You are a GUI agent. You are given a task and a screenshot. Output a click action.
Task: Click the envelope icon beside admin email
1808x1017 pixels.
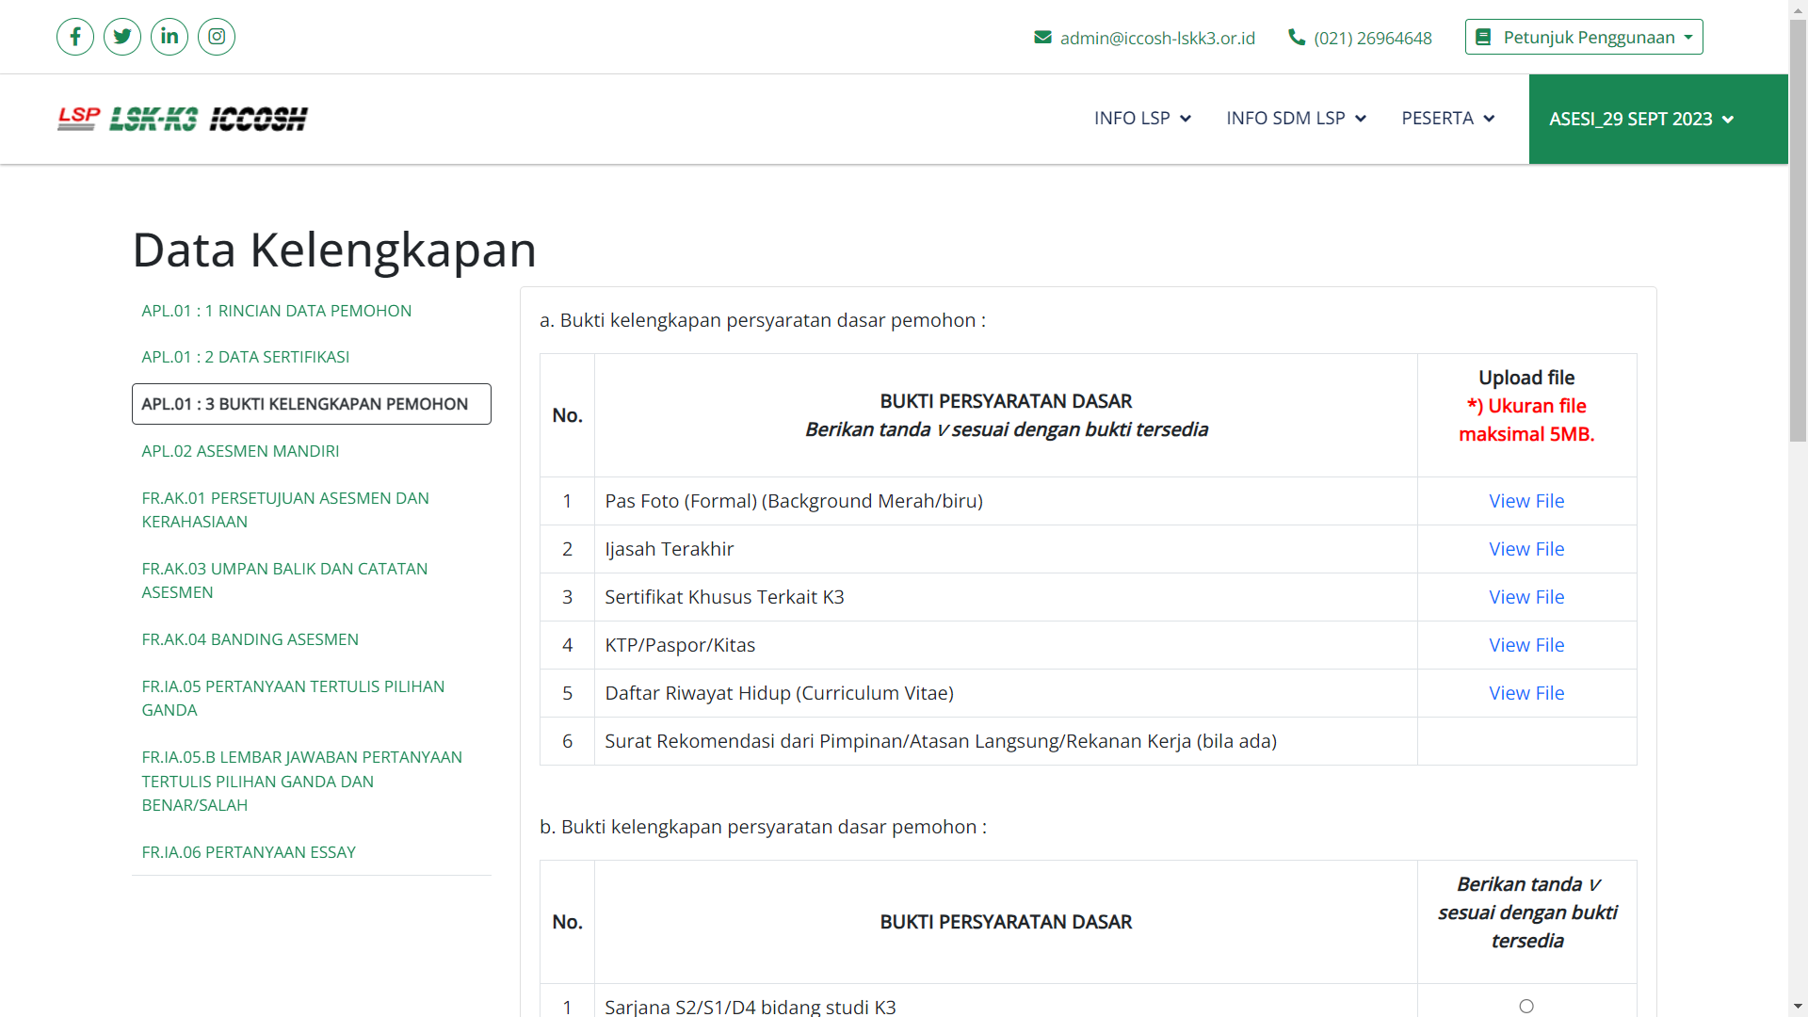(x=1042, y=37)
